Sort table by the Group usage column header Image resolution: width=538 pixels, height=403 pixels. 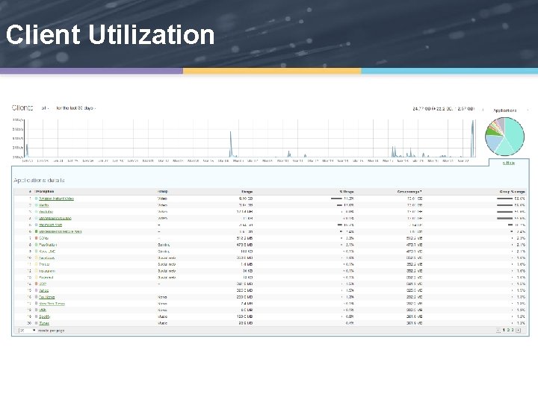409,192
